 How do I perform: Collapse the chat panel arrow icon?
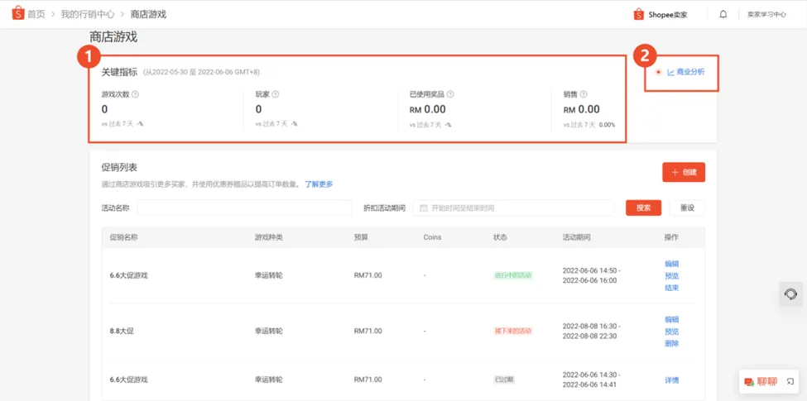tap(790, 381)
